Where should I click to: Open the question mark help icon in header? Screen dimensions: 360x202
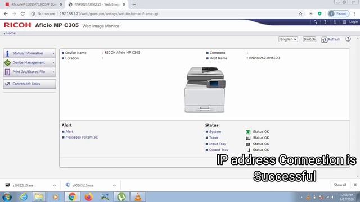click(x=325, y=22)
